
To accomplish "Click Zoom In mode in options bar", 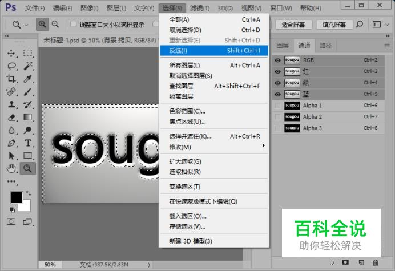I will (42, 25).
